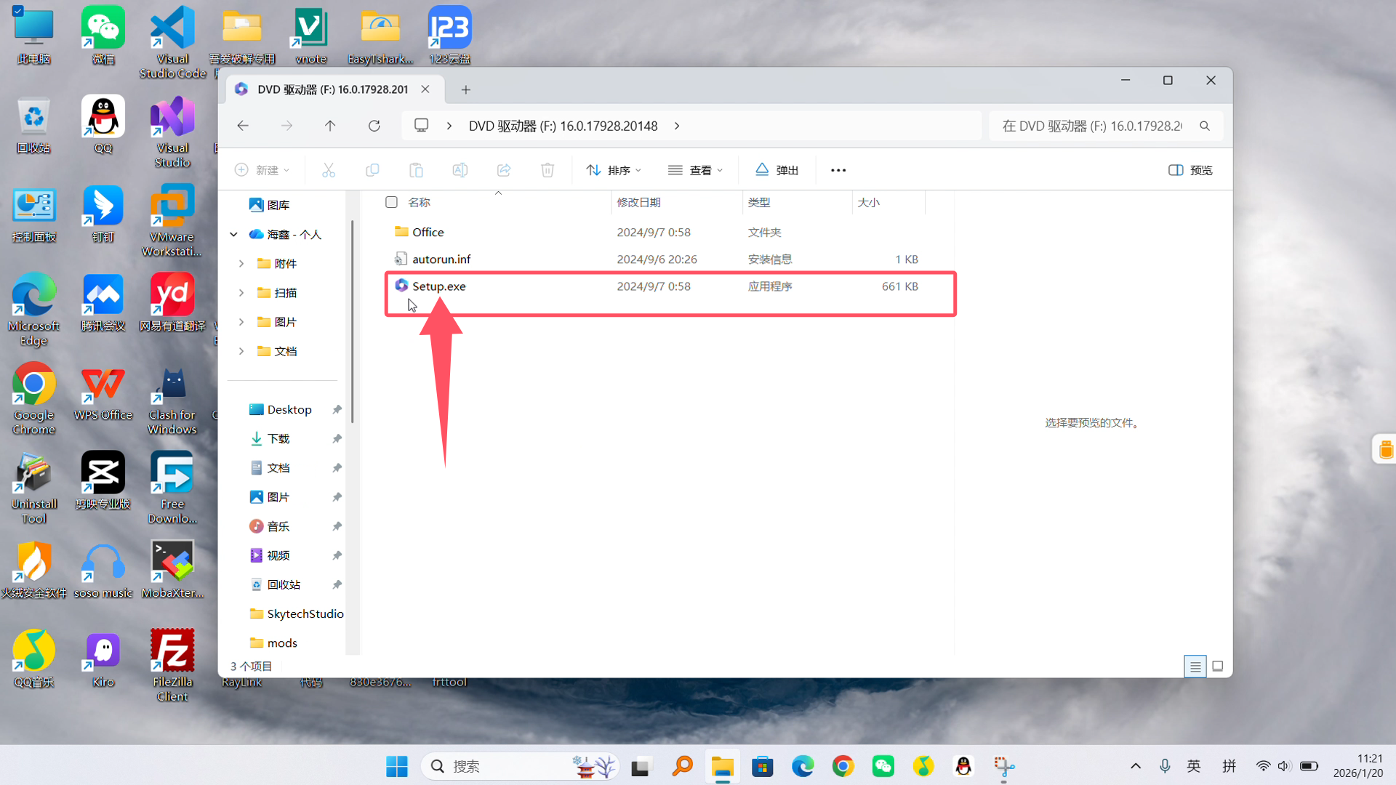
Task: Expand the 附件 folder in the sidebar
Action: [x=241, y=264]
